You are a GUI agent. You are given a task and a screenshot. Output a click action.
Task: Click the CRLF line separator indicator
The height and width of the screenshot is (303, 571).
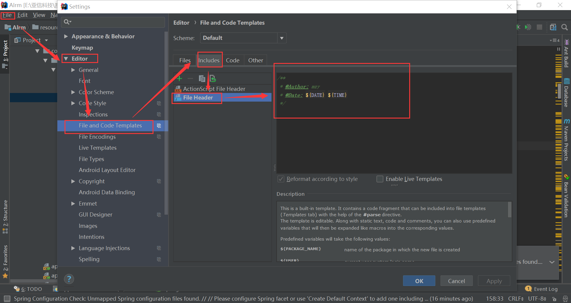(516, 299)
